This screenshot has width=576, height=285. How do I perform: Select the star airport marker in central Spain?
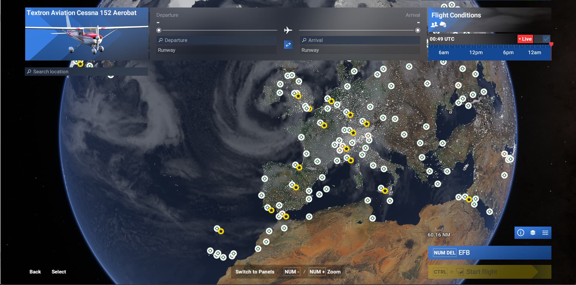tap(296, 188)
